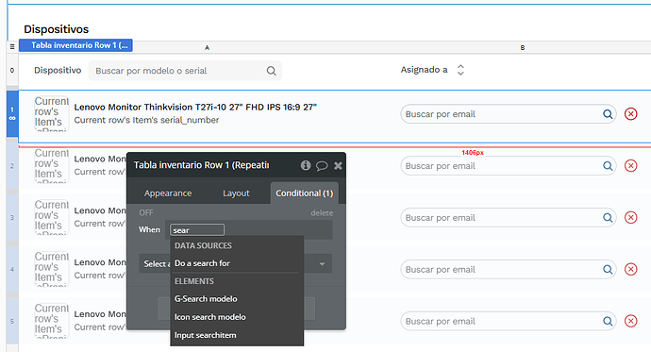Sort using the Asignado a arrows
Image resolution: width=651 pixels, height=352 pixels.
click(460, 70)
